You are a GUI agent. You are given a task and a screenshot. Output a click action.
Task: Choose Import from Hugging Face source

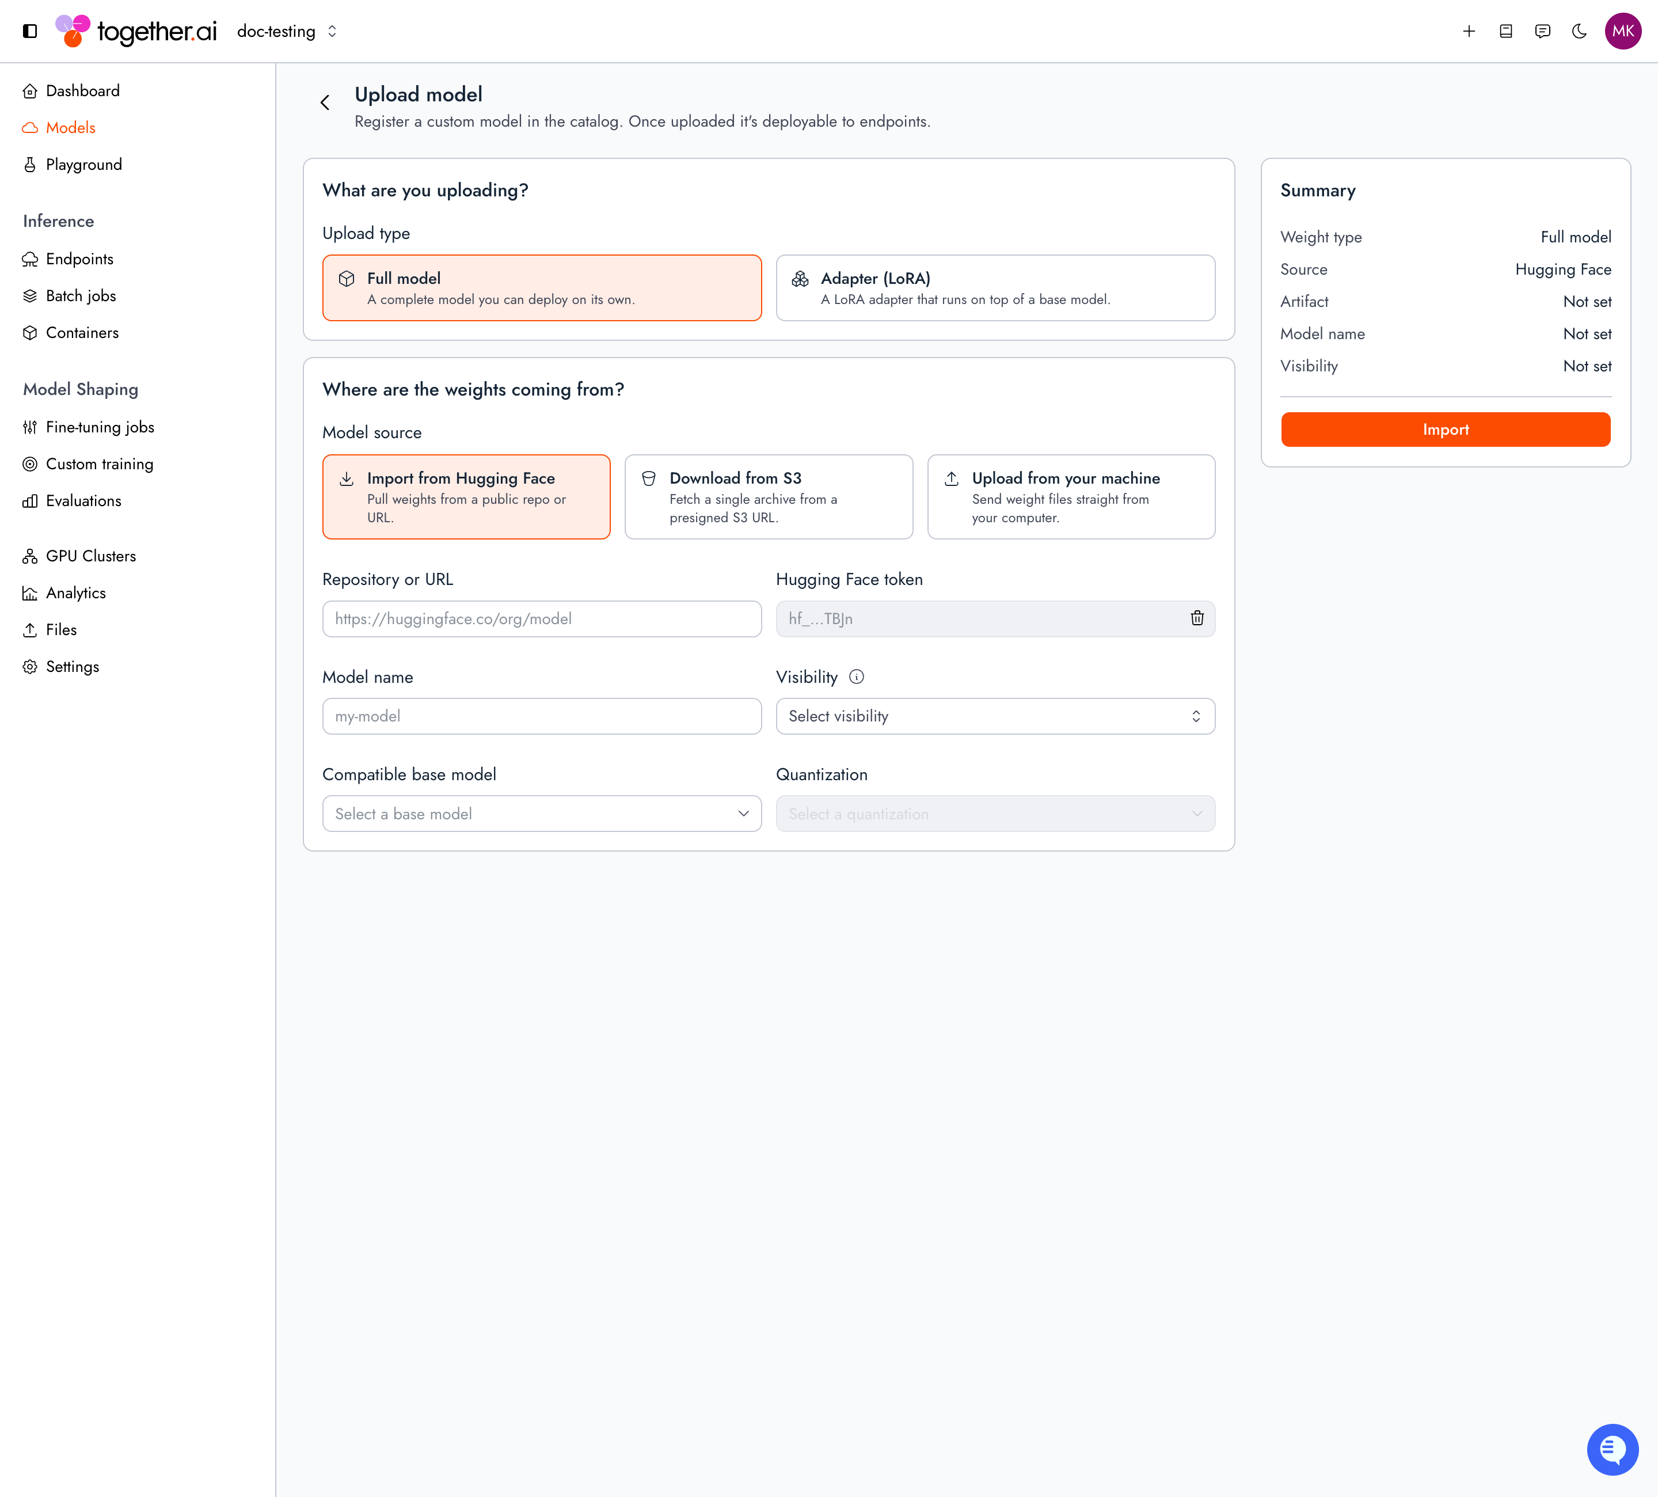tap(466, 497)
